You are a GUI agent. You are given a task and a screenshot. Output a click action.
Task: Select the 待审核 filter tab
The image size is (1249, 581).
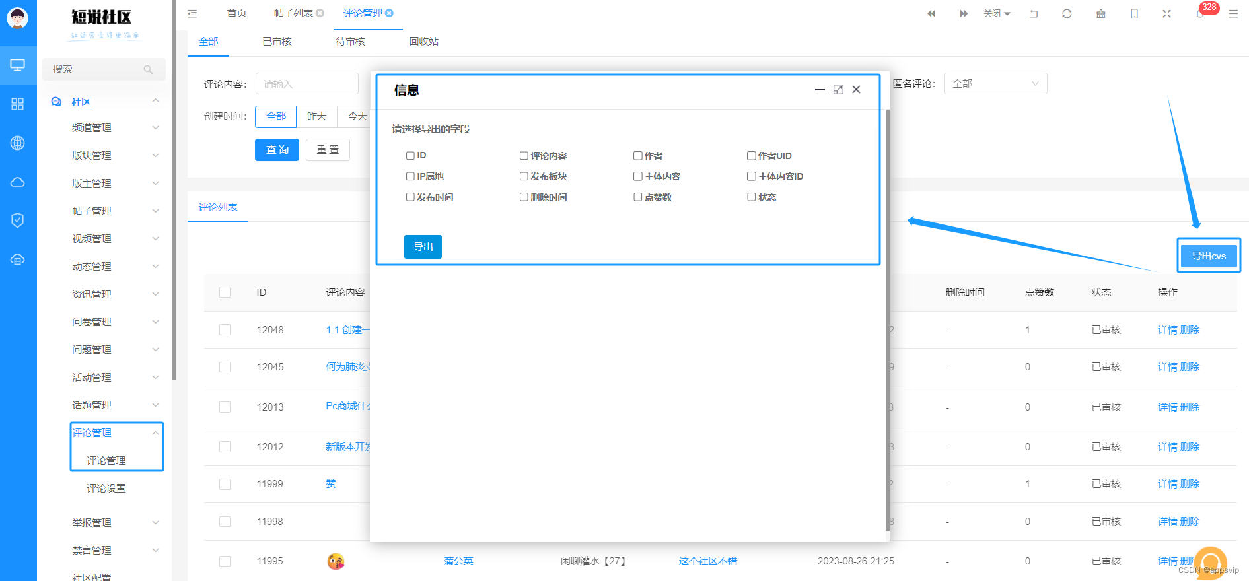(x=350, y=41)
